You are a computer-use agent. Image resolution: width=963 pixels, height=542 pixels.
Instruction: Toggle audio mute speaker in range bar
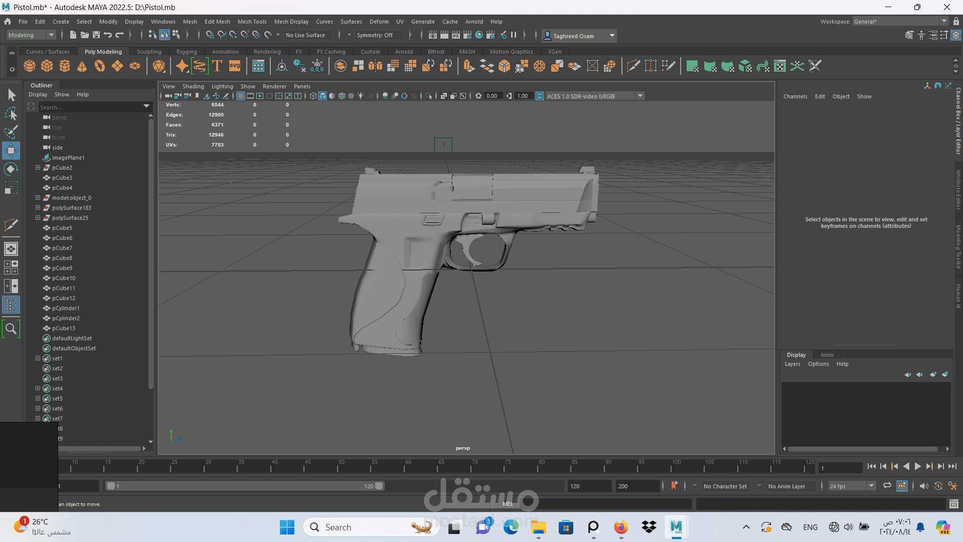pyautogui.click(x=924, y=486)
